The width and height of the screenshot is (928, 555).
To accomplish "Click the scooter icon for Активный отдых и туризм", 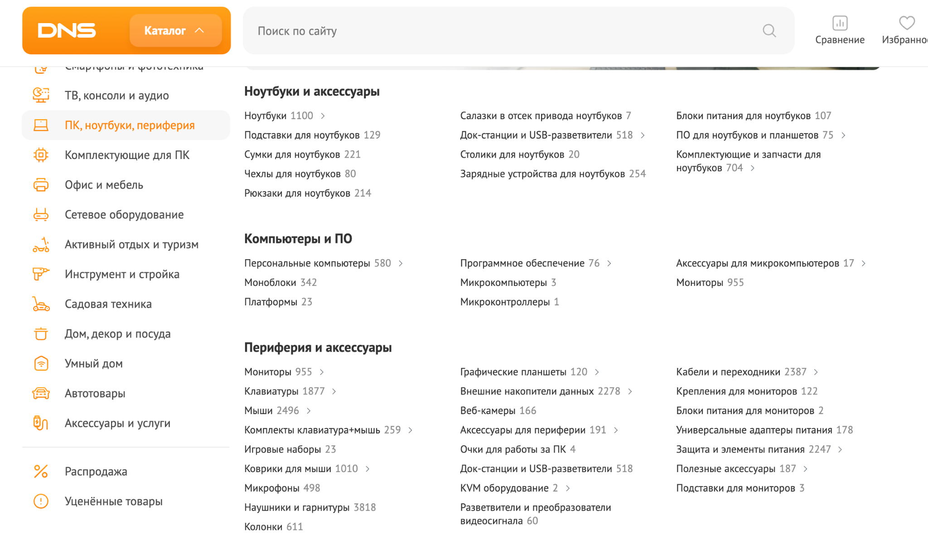I will pos(41,245).
